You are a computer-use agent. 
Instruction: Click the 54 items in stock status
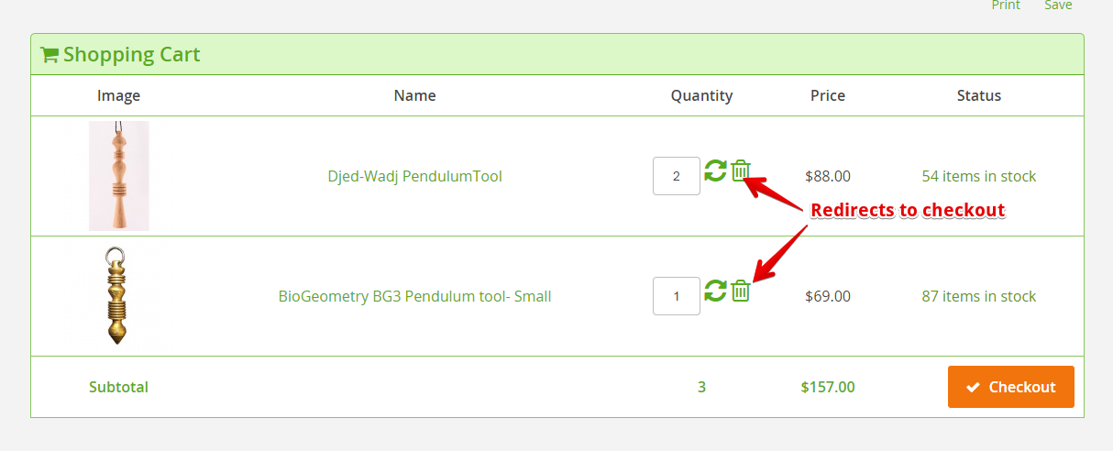click(x=978, y=176)
